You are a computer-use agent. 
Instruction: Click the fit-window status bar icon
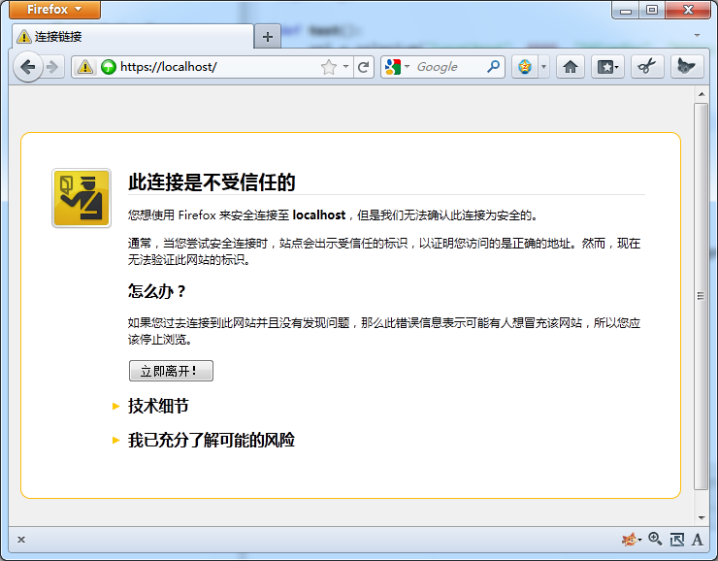677,540
